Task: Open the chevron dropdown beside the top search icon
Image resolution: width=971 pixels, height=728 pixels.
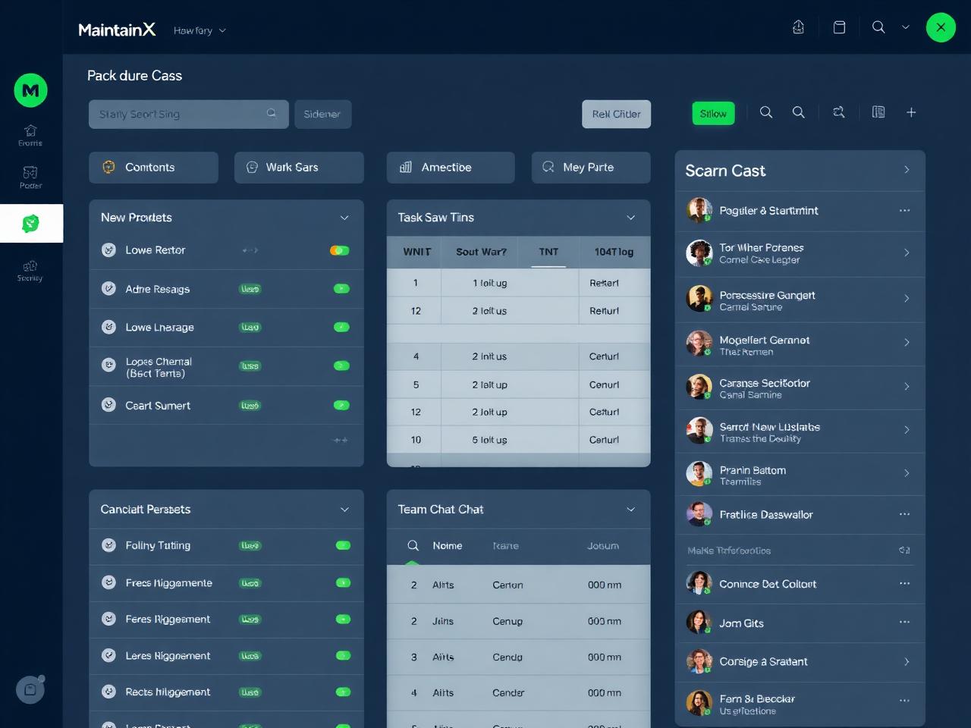Action: coord(905,27)
